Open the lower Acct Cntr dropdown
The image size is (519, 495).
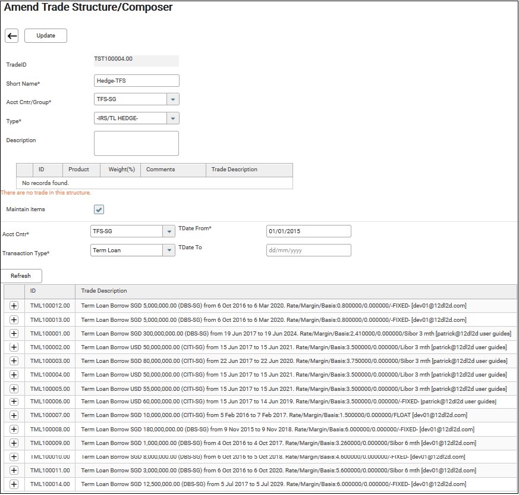tap(169, 231)
